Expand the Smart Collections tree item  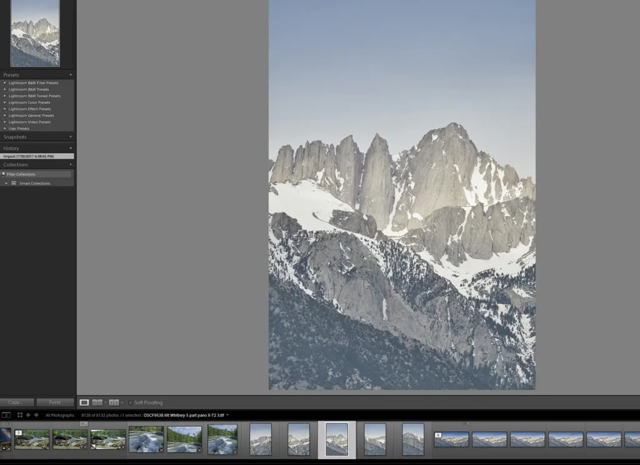point(6,183)
